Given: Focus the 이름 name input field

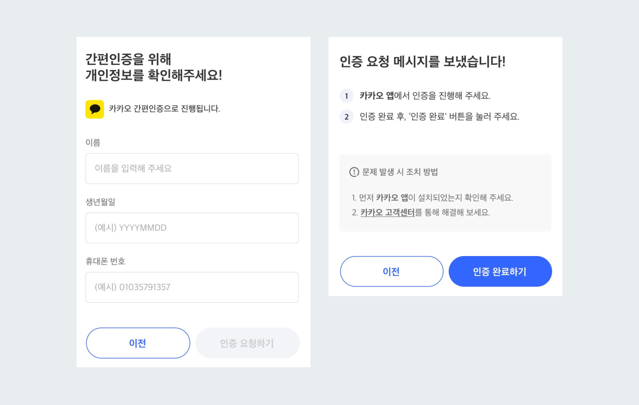Looking at the screenshot, I should 192,168.
